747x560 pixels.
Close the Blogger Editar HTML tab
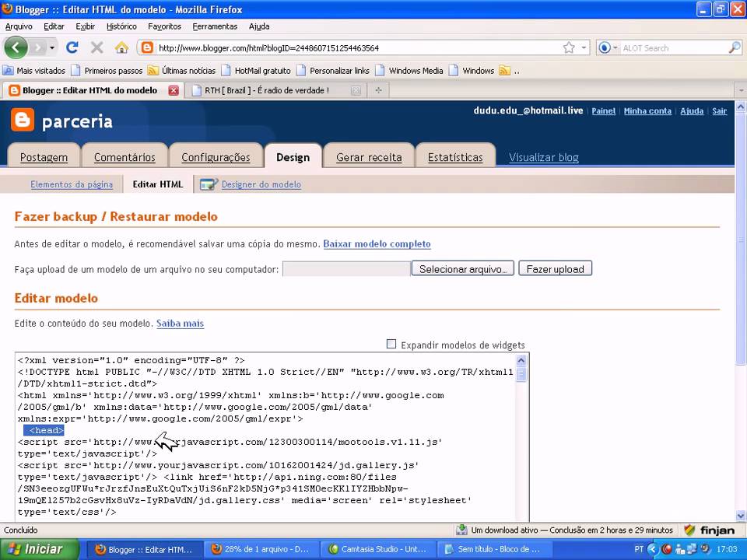pyautogui.click(x=174, y=90)
